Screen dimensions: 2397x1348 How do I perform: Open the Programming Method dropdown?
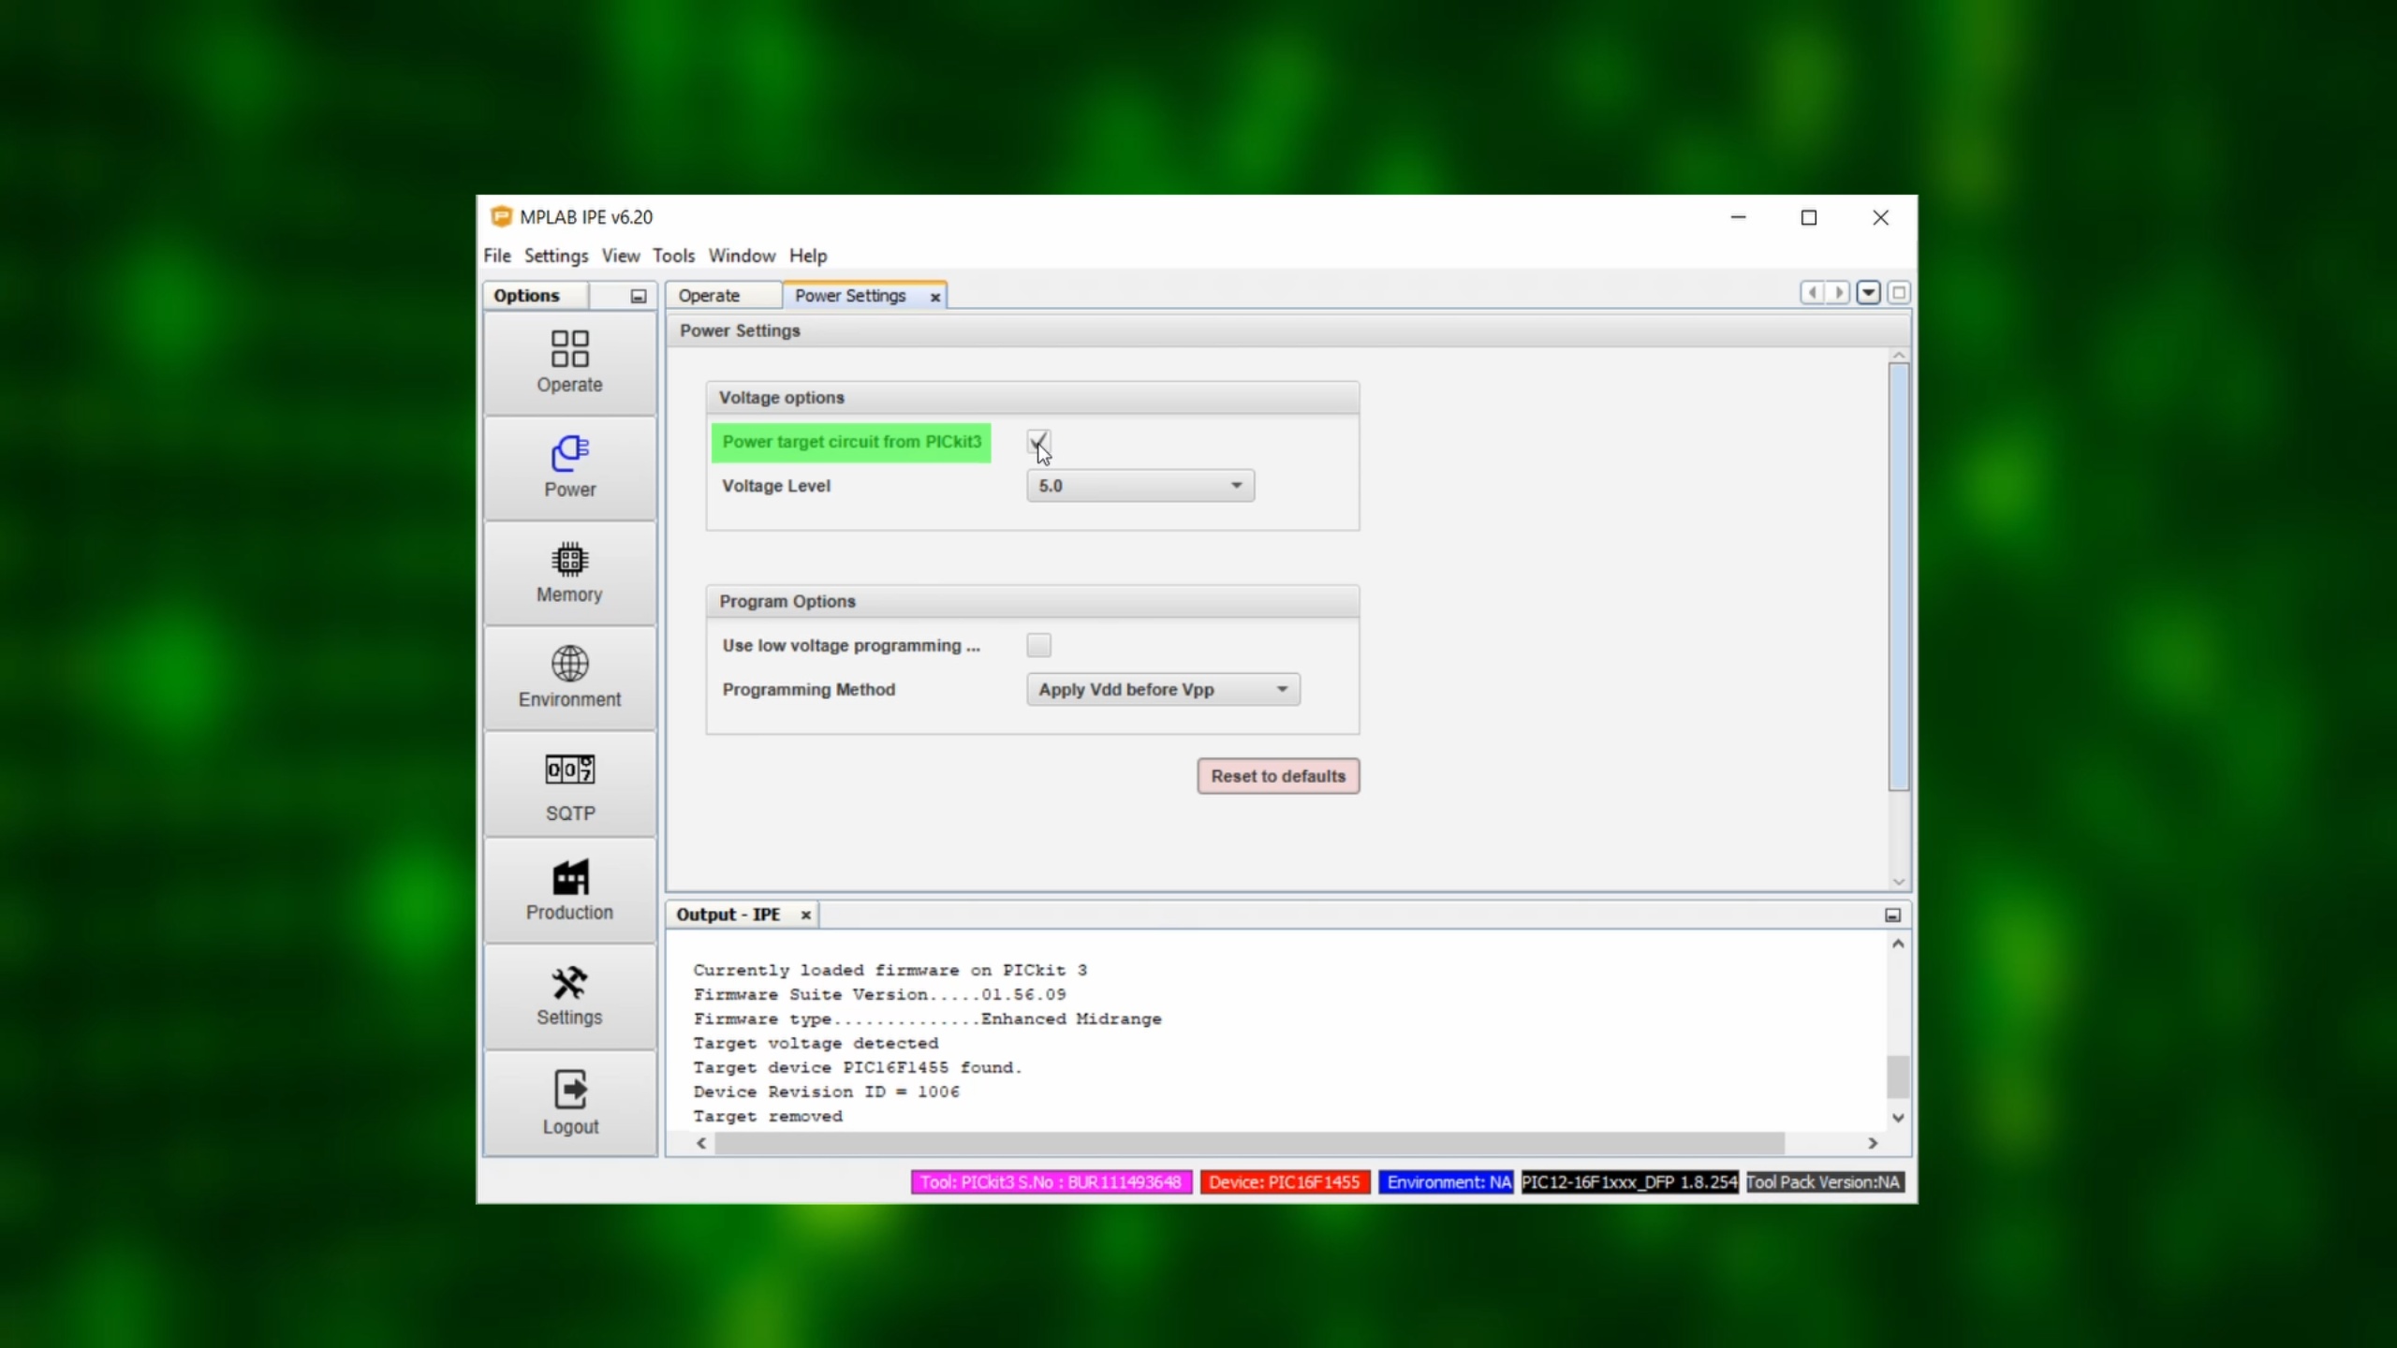coord(1162,690)
